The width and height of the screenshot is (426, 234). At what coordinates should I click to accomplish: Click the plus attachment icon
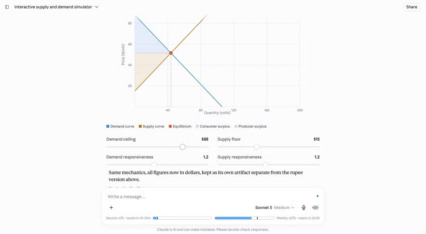(x=111, y=208)
